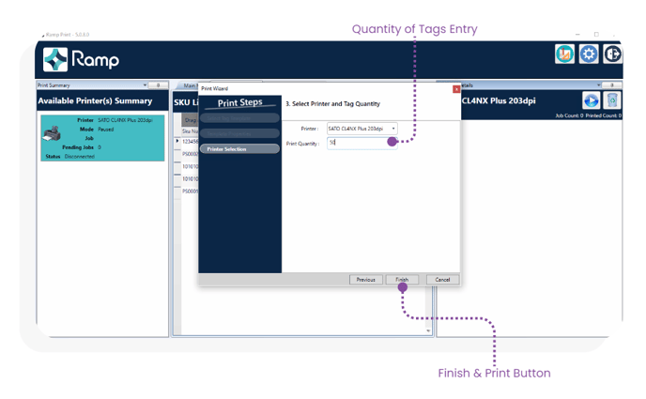646x399 pixels.
Task: Select the Template Properties print step
Action: click(239, 134)
